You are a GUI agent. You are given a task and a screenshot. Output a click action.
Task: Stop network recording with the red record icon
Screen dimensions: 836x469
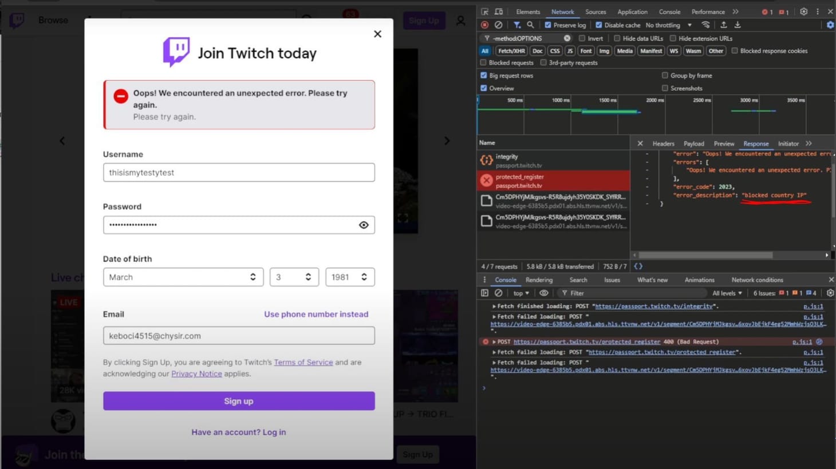[484, 25]
